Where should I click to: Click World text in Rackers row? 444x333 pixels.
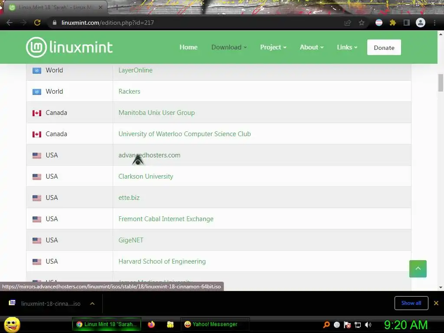tap(54, 91)
